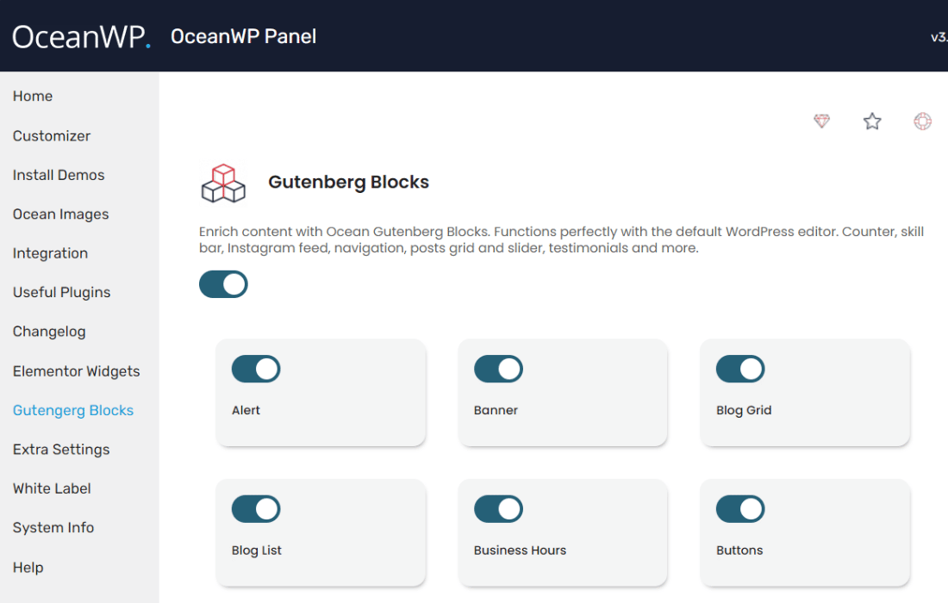Switch off the Blog List block

[x=256, y=509]
